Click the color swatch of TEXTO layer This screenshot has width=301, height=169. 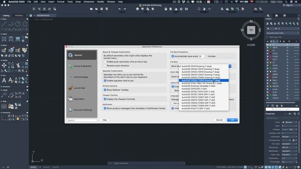click(x=270, y=98)
